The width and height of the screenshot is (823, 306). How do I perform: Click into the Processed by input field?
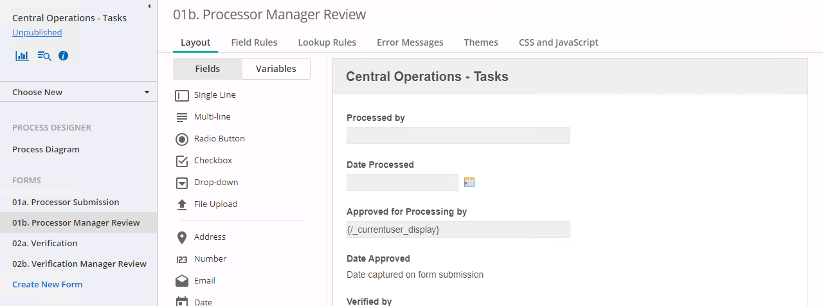click(x=458, y=136)
